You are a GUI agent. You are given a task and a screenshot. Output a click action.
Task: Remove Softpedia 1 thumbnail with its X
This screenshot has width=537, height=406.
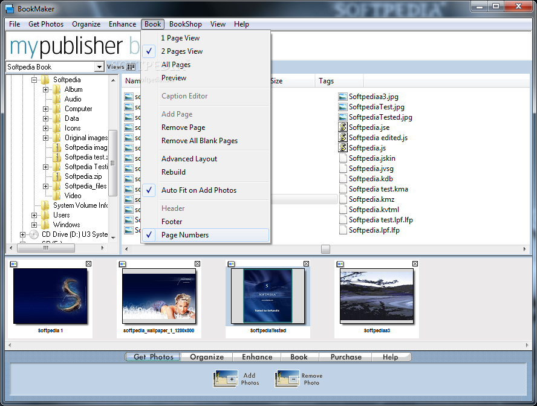click(88, 263)
